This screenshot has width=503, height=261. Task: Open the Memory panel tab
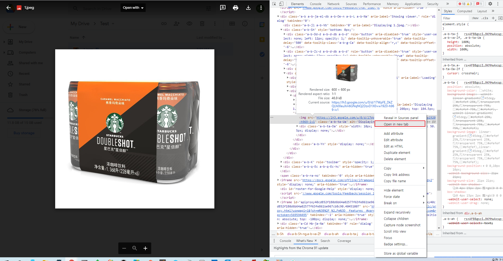[x=393, y=4]
